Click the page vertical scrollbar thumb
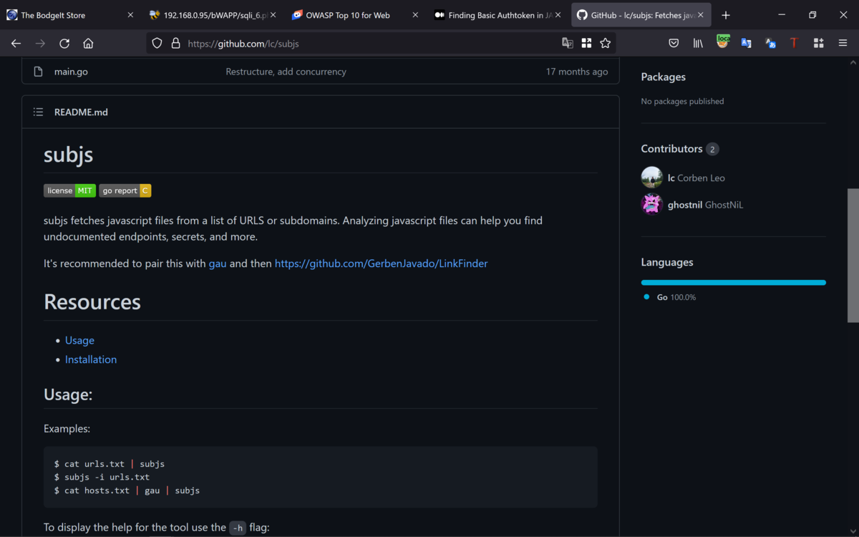 point(853,254)
